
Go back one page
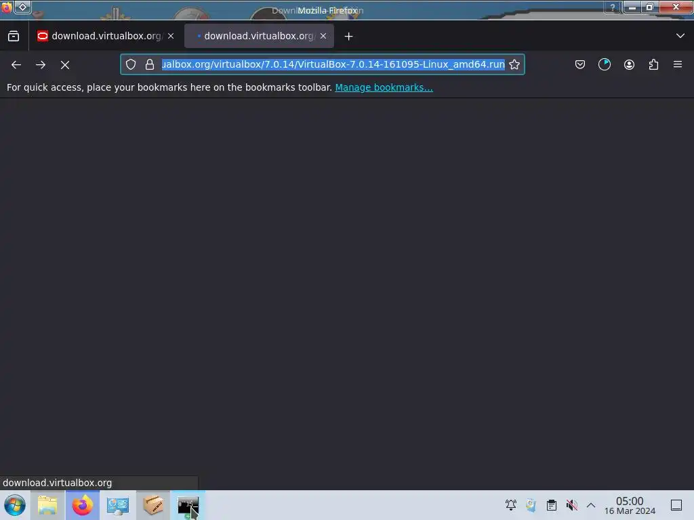pyautogui.click(x=16, y=65)
